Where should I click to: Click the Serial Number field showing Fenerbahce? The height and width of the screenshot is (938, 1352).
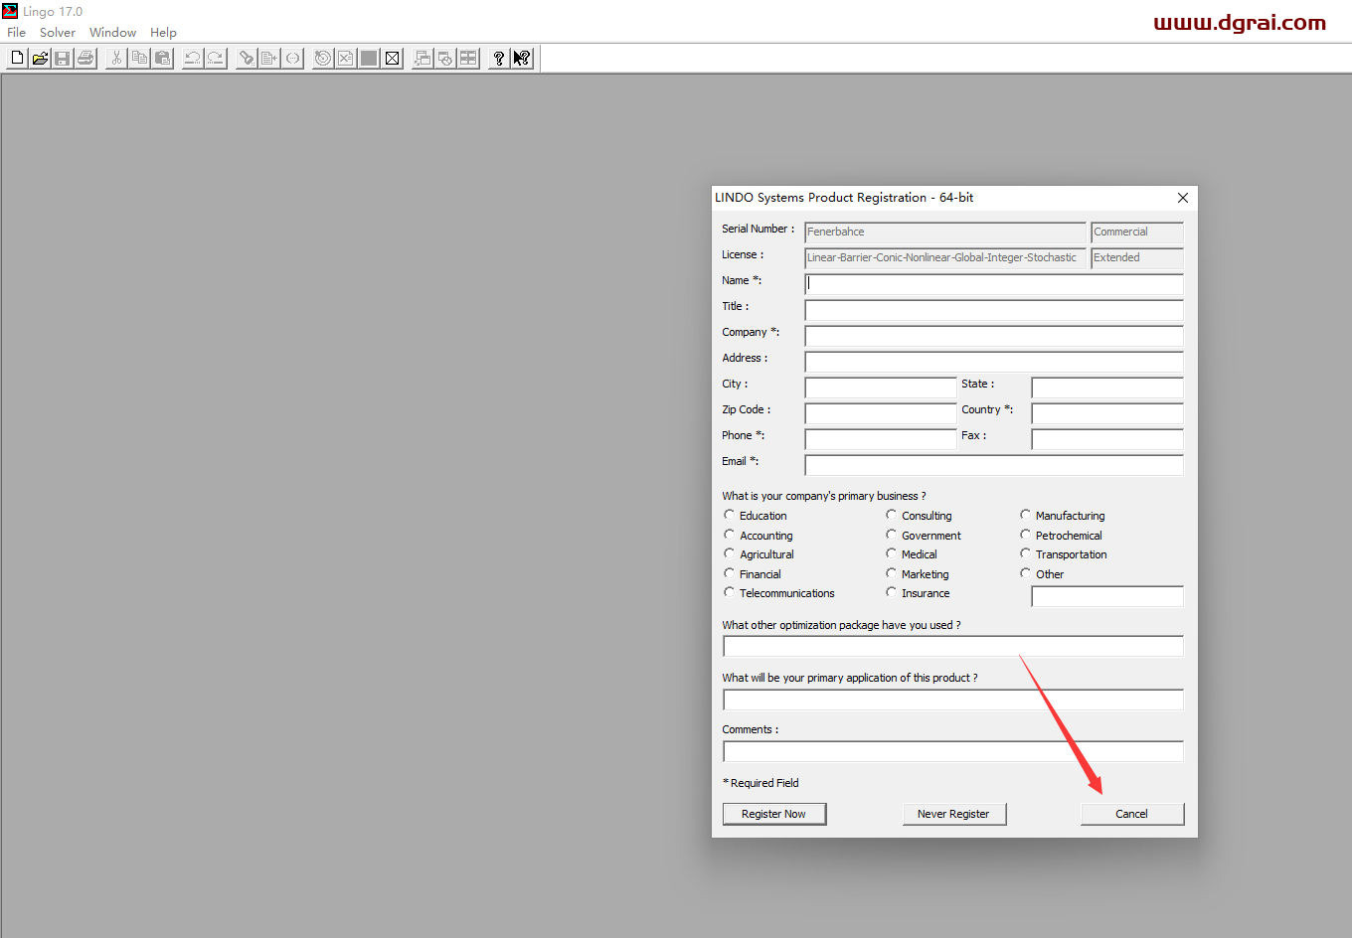click(945, 233)
